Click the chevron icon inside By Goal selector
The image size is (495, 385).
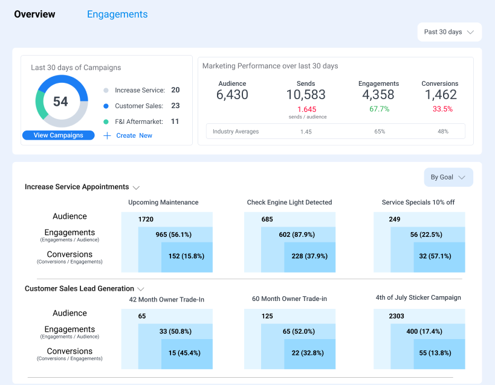point(462,177)
